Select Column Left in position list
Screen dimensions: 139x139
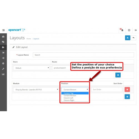tap(75, 98)
